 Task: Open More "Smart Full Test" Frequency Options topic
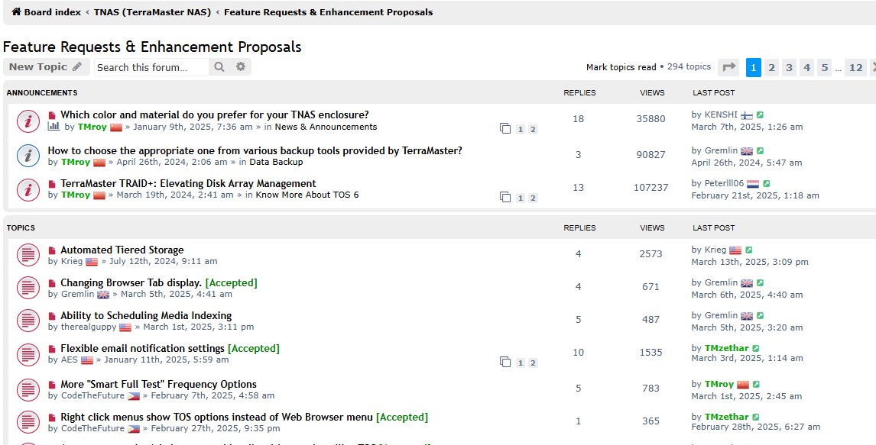coord(159,384)
